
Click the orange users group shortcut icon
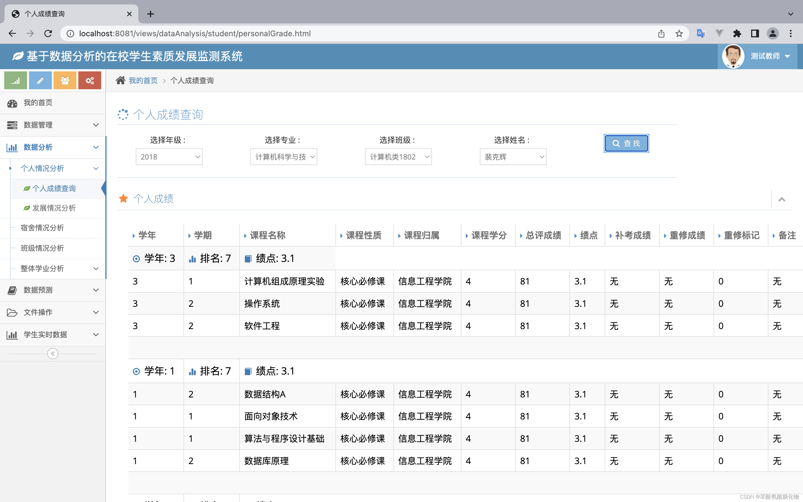[x=65, y=80]
